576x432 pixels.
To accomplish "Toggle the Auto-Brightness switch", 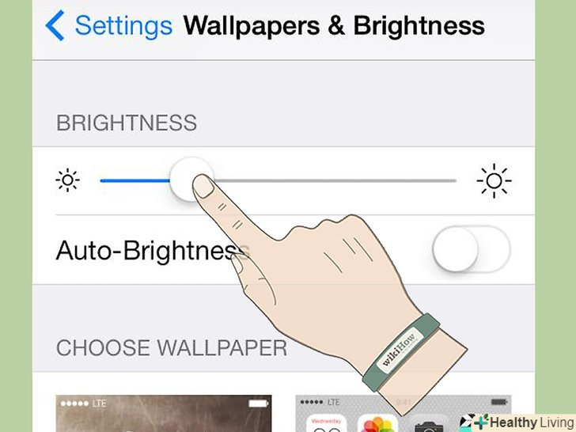I will (472, 249).
